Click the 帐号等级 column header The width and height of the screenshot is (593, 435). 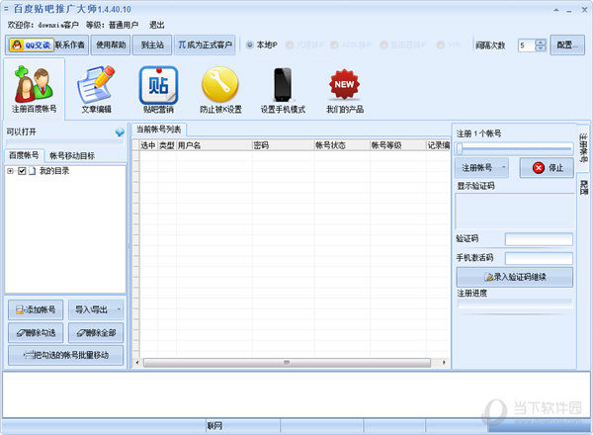(397, 145)
